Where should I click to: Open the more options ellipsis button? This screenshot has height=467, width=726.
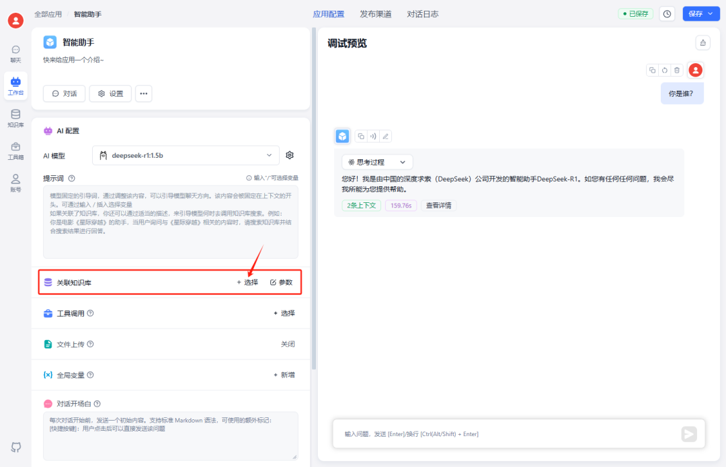point(144,93)
